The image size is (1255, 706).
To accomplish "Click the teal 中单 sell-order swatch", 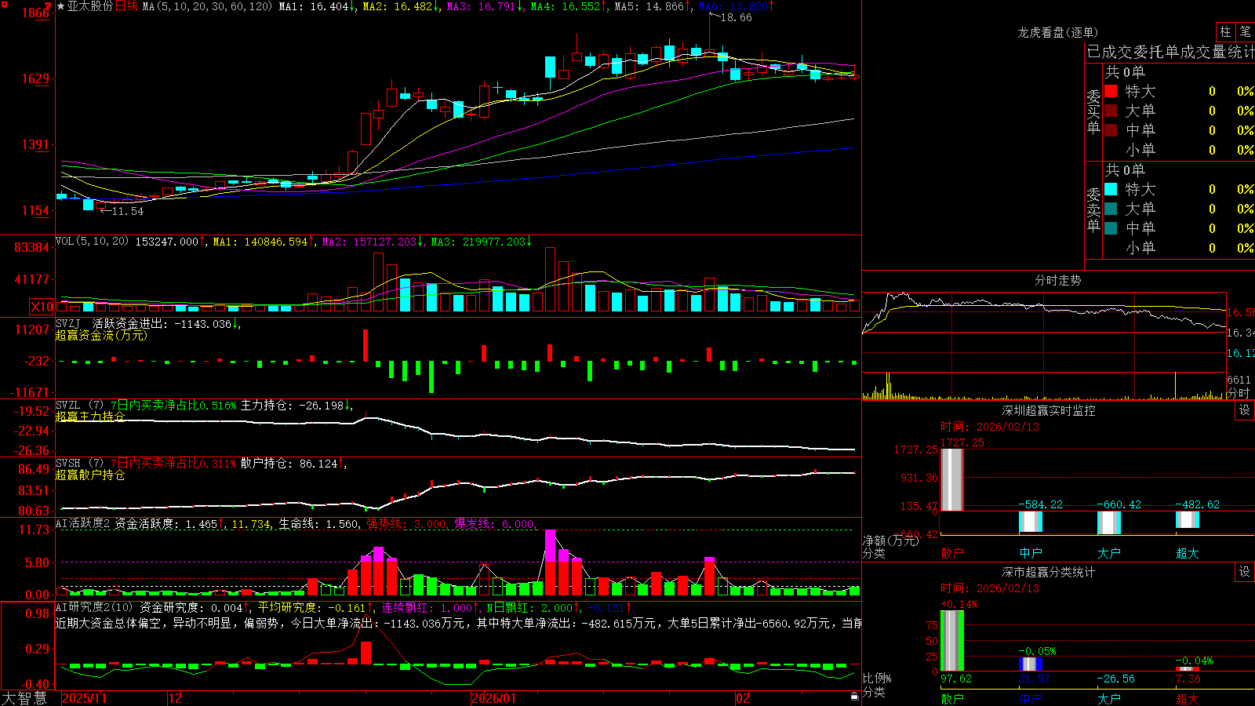I will click(1111, 228).
